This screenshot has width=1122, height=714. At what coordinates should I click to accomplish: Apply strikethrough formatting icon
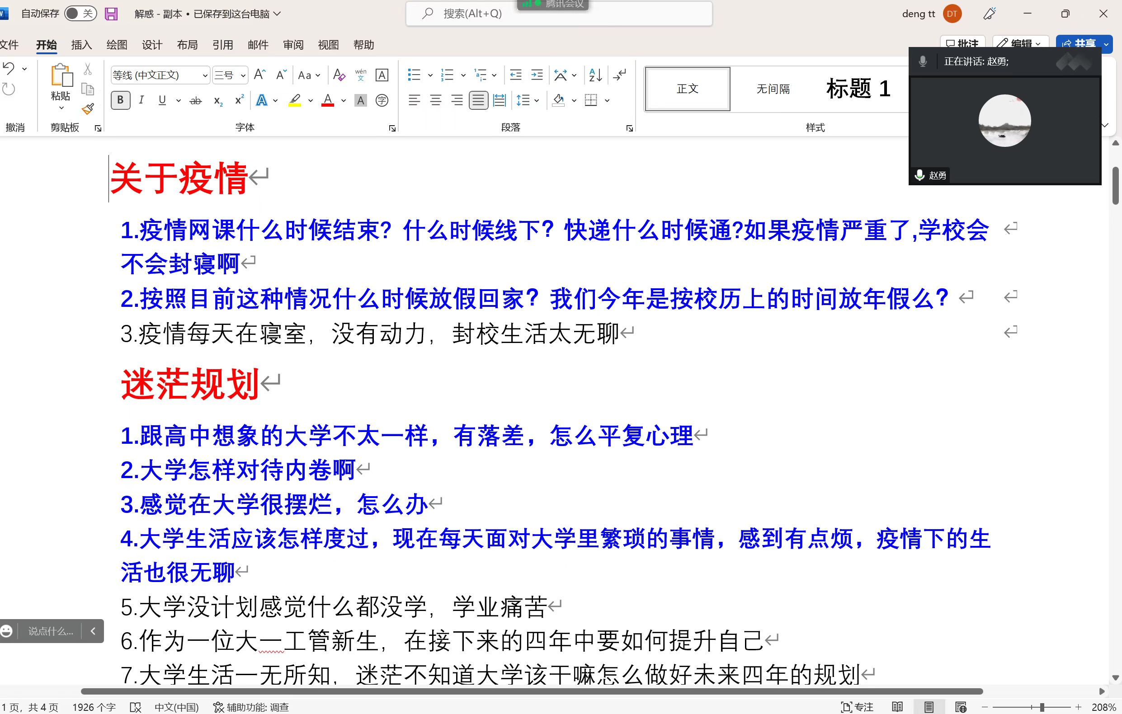coord(196,101)
